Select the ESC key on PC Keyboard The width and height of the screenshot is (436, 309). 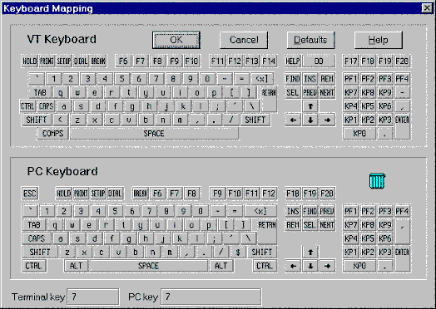pyautogui.click(x=30, y=194)
